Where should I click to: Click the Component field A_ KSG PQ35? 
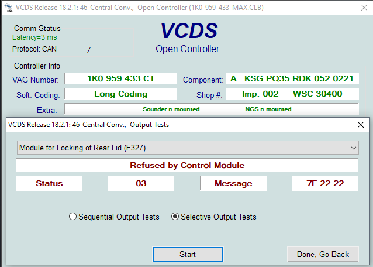(x=292, y=78)
